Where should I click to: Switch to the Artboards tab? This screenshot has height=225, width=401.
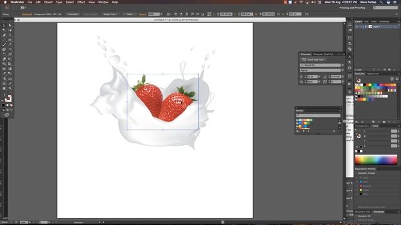pyautogui.click(x=384, y=22)
